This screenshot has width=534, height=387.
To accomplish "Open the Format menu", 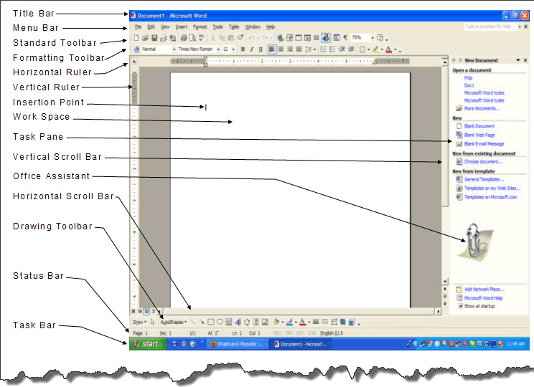I will [x=200, y=27].
